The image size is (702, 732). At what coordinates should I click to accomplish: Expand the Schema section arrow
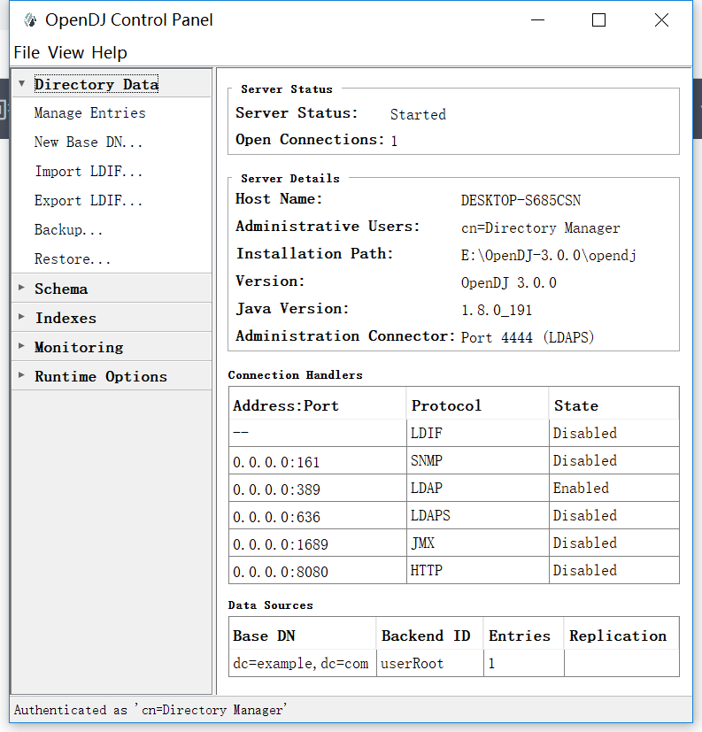[21, 288]
